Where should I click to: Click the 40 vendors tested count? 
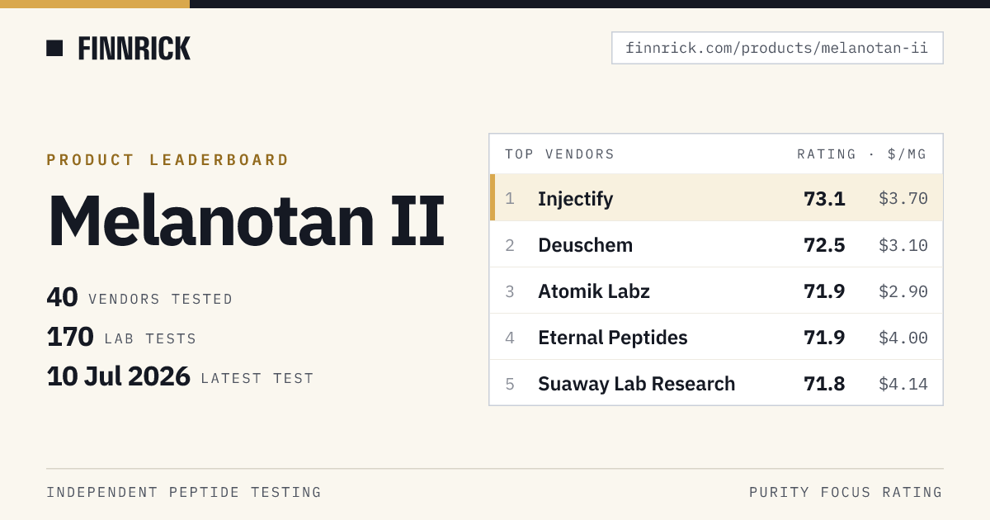pos(63,297)
